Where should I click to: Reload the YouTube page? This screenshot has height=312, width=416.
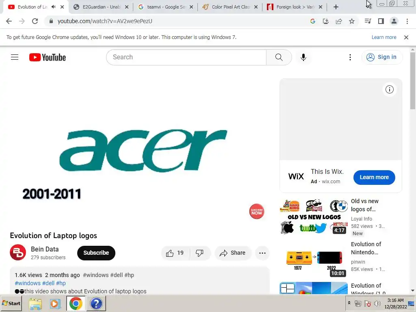[35, 21]
